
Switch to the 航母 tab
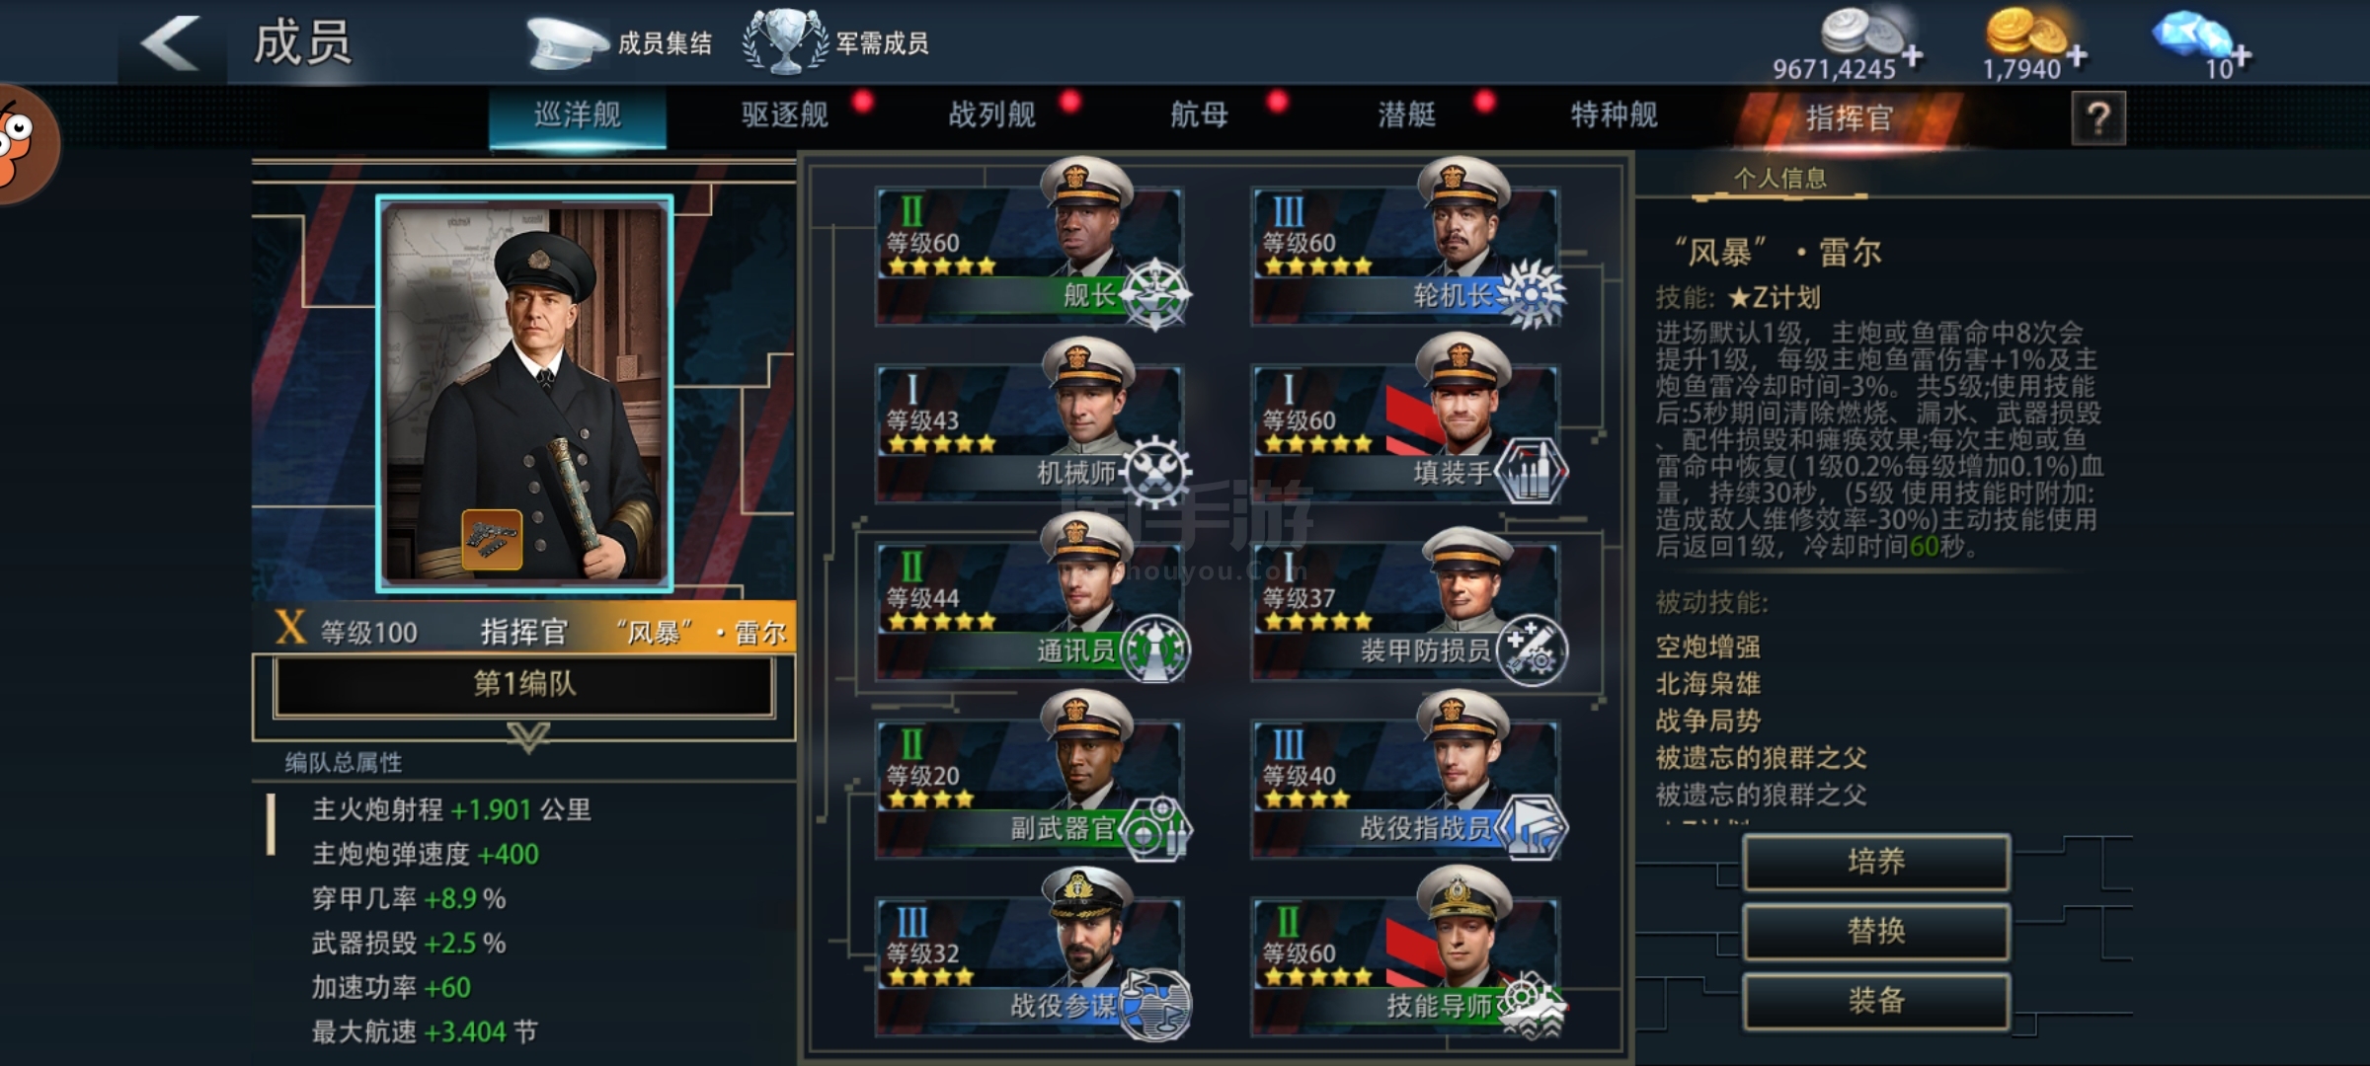point(1200,115)
